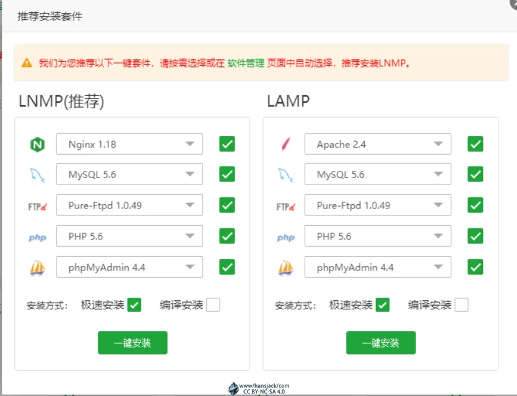517x396 pixels.
Task: Click the MySQL dolphin icon in LNMP
Action: coord(37,175)
